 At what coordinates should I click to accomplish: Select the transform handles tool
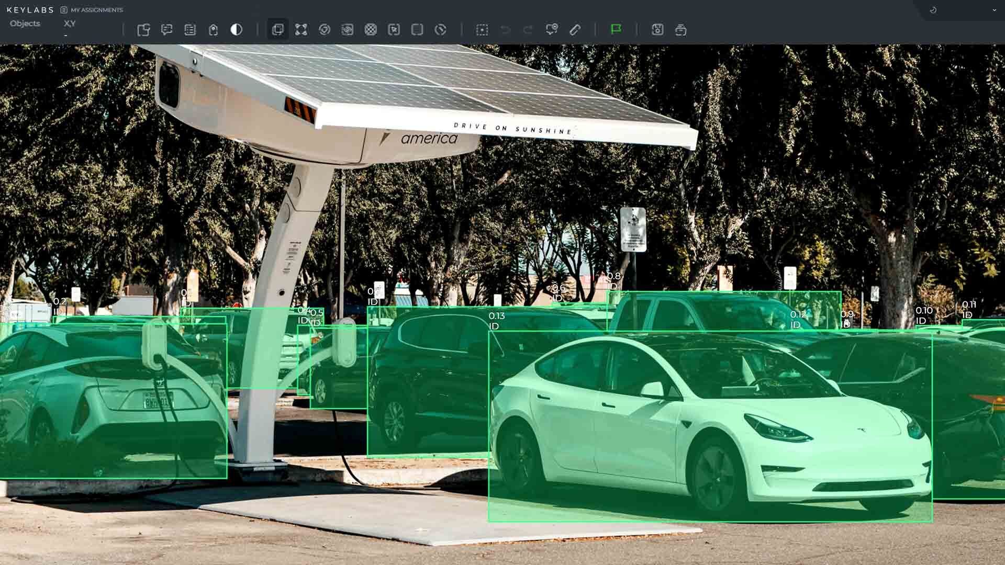pyautogui.click(x=301, y=30)
